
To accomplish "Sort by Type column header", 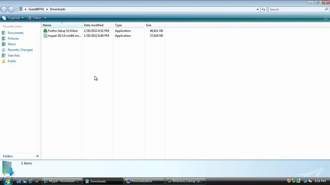I will [x=129, y=25].
